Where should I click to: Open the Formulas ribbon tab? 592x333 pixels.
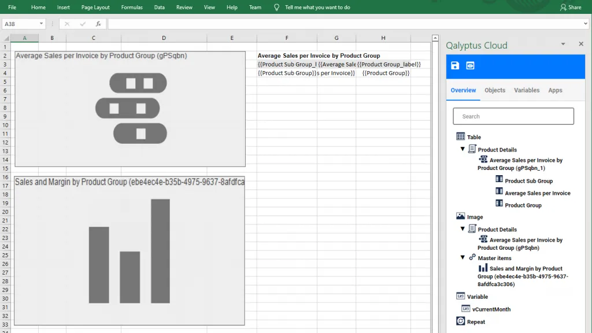[132, 8]
